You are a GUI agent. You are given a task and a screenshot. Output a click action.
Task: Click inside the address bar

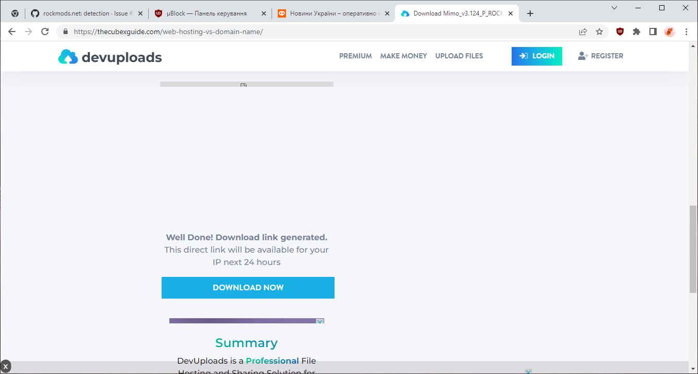[207, 32]
